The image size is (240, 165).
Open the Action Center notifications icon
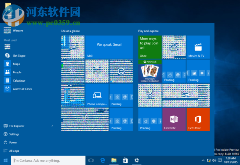220,161
